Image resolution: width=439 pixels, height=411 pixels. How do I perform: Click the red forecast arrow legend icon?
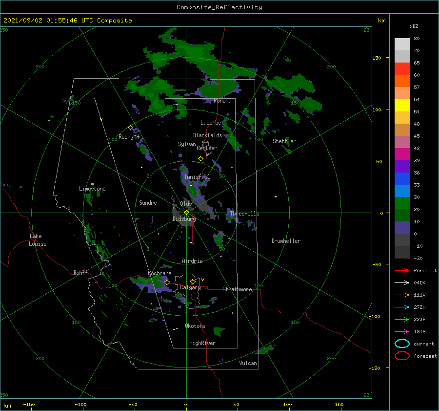point(402,270)
